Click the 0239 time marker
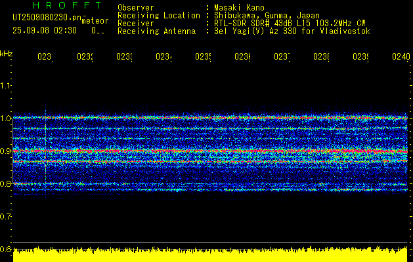 [x=360, y=57]
